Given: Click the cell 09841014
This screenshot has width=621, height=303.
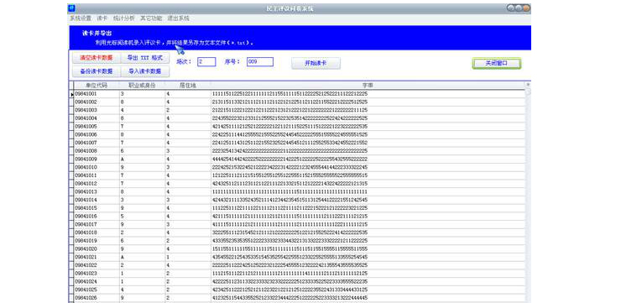Looking at the screenshot, I should pos(97,200).
